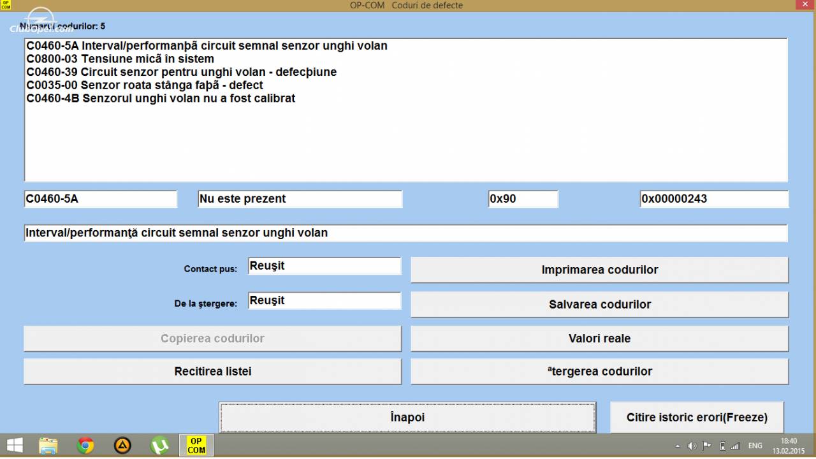Select the OP-COM taskbar icon
This screenshot has height=459, width=816.
click(196, 445)
